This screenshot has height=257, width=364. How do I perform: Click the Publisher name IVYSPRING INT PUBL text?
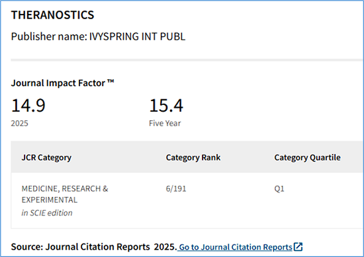pos(98,36)
